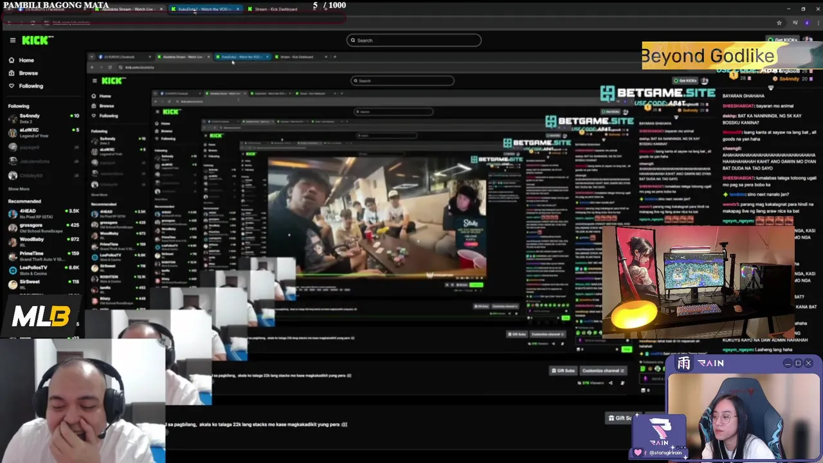Click the browser address bar URL
This screenshot has height=463, width=823.
(x=71, y=23)
